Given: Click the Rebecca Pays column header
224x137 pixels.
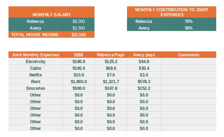Looking at the screenshot, I should [110, 55].
